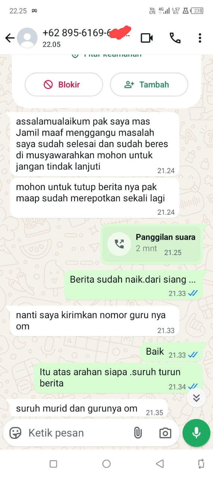Viewport: 213px width, 478px height.
Task: Tap the Tambah contact button
Action: coord(149,84)
